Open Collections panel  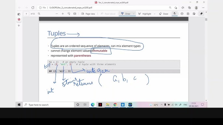[190, 8]
